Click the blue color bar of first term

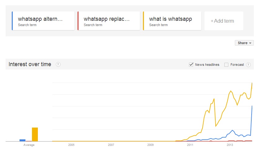coord(12,21)
